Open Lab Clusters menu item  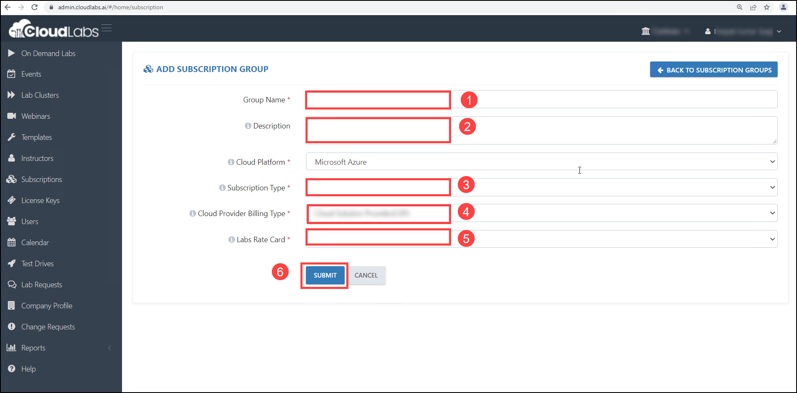pyautogui.click(x=40, y=95)
